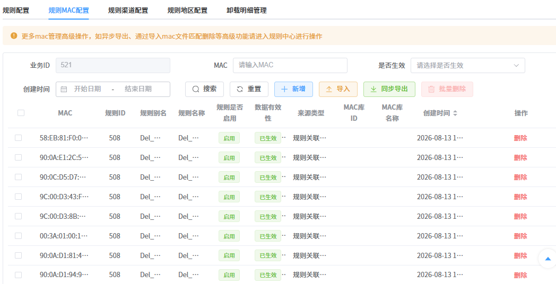Click the 业务ID field showing 521
The width and height of the screenshot is (556, 284).
coord(113,66)
